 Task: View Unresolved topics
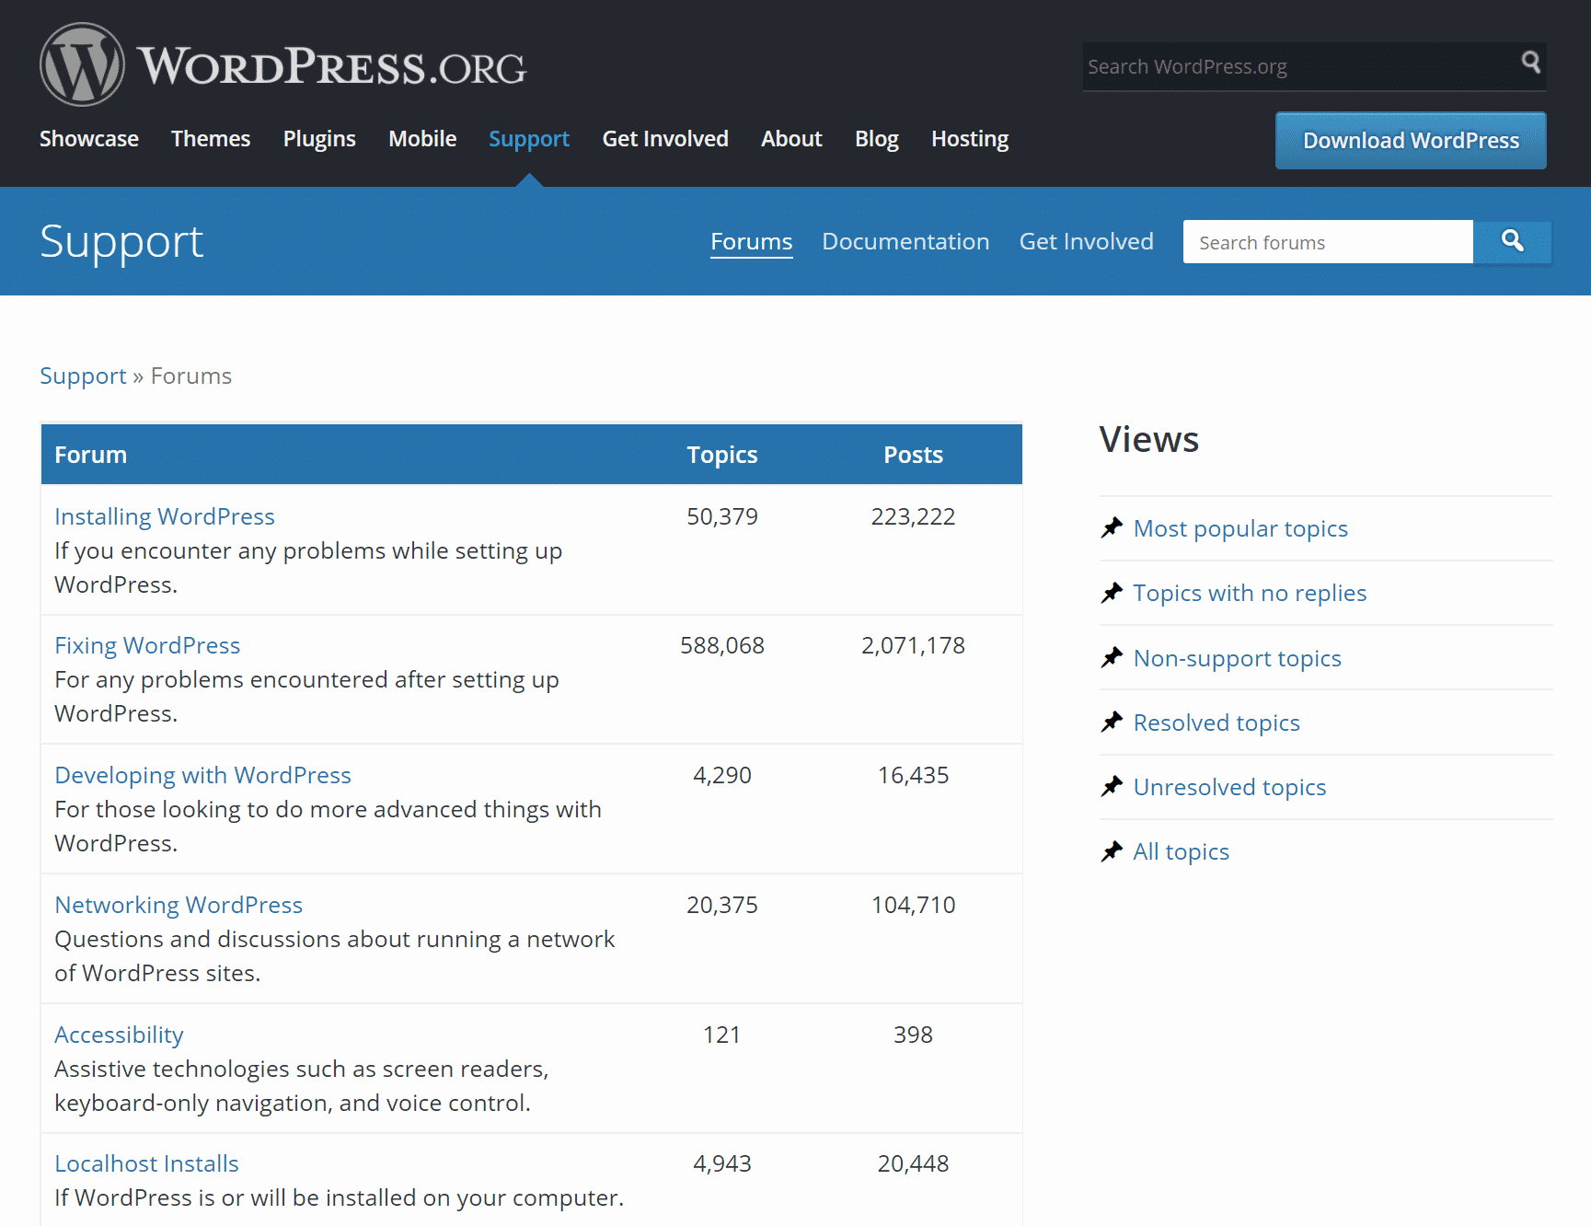[1229, 787]
